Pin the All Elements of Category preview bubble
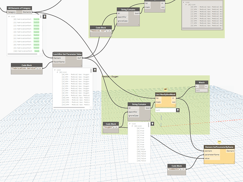Viewport: 243px width, 182px height. [44, 16]
